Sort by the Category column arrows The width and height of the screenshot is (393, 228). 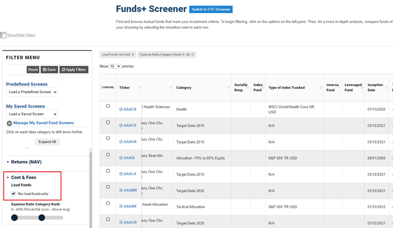[229, 87]
